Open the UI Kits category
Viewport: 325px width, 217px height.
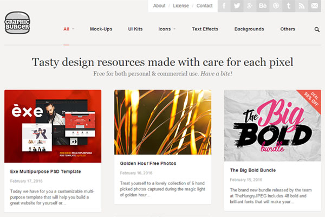coord(135,29)
